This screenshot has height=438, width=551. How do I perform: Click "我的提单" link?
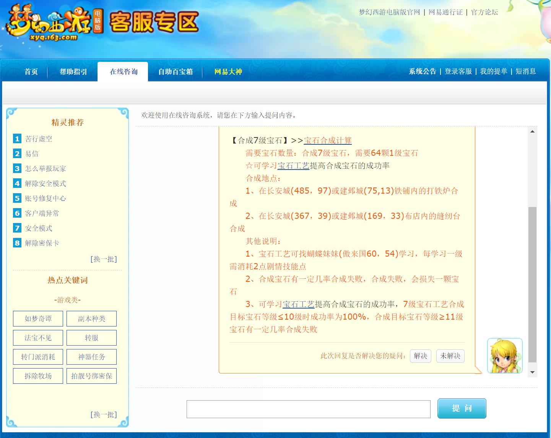point(492,71)
